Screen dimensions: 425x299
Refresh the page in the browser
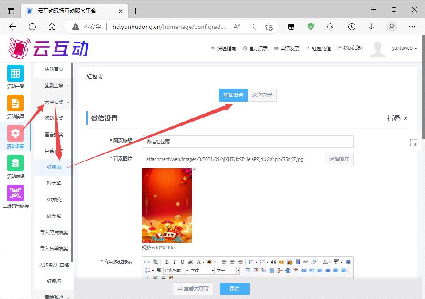[x=32, y=26]
